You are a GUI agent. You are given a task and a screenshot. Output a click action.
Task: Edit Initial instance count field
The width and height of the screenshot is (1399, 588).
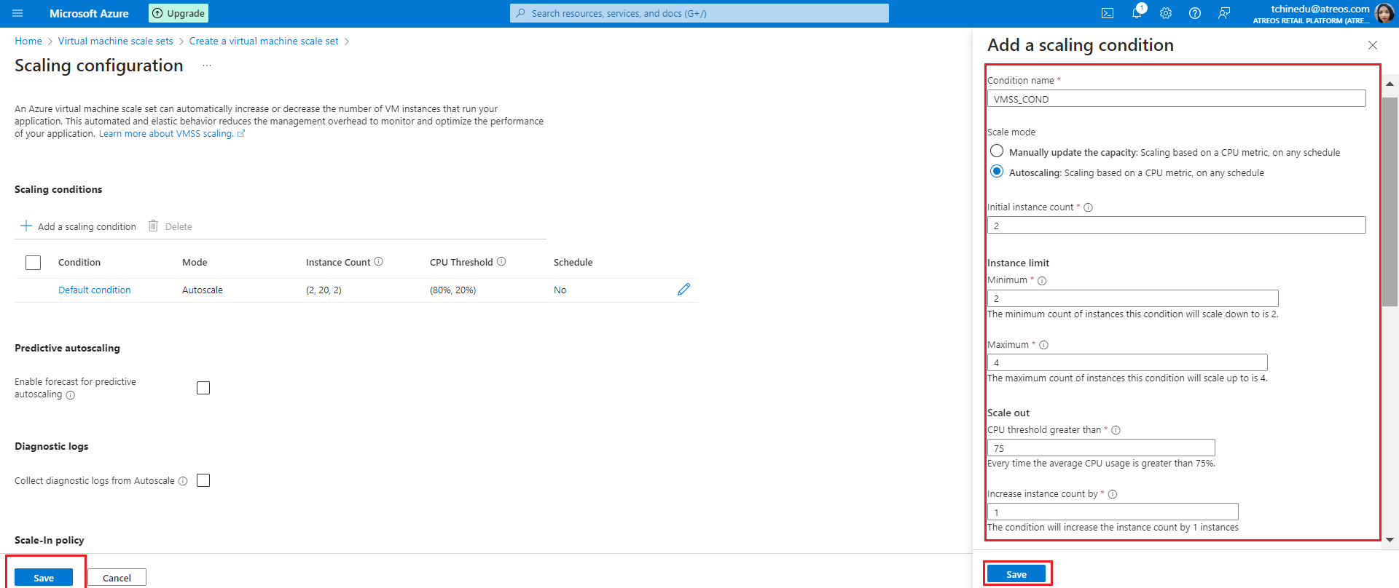tap(1176, 226)
